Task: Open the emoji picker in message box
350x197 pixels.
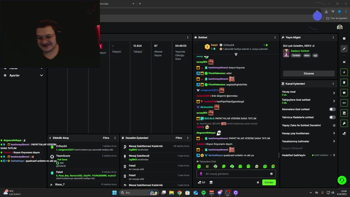Action: [271, 174]
